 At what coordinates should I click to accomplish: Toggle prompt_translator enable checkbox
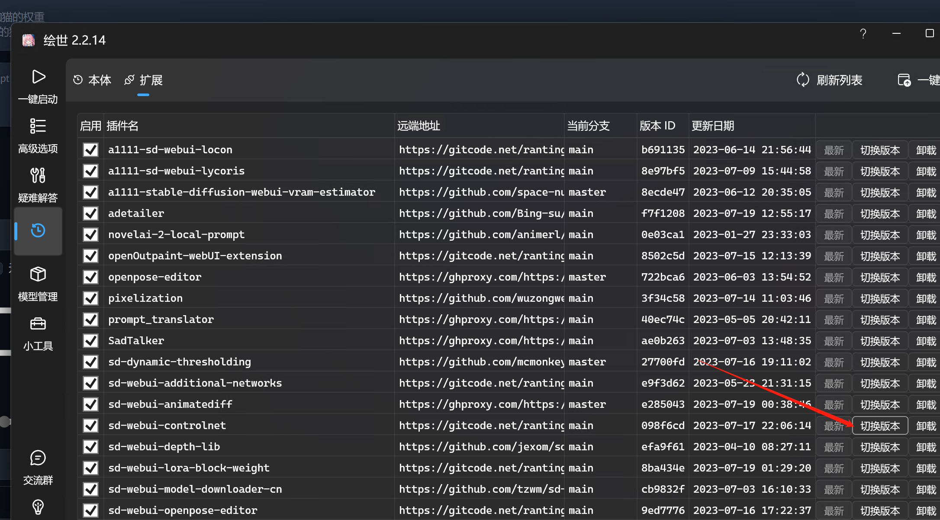(91, 320)
